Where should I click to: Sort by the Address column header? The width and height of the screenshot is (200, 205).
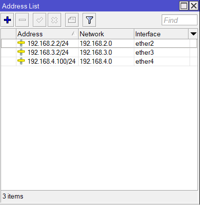47,34
